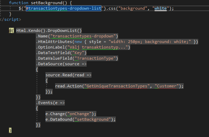Click the final closing Razor parenthesis

[x=10, y=130]
